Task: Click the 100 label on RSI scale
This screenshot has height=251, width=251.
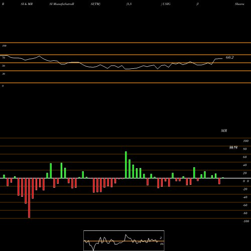Action: point(4,46)
